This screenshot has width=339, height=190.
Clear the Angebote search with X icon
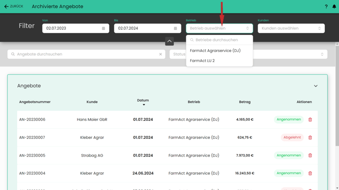point(161,54)
